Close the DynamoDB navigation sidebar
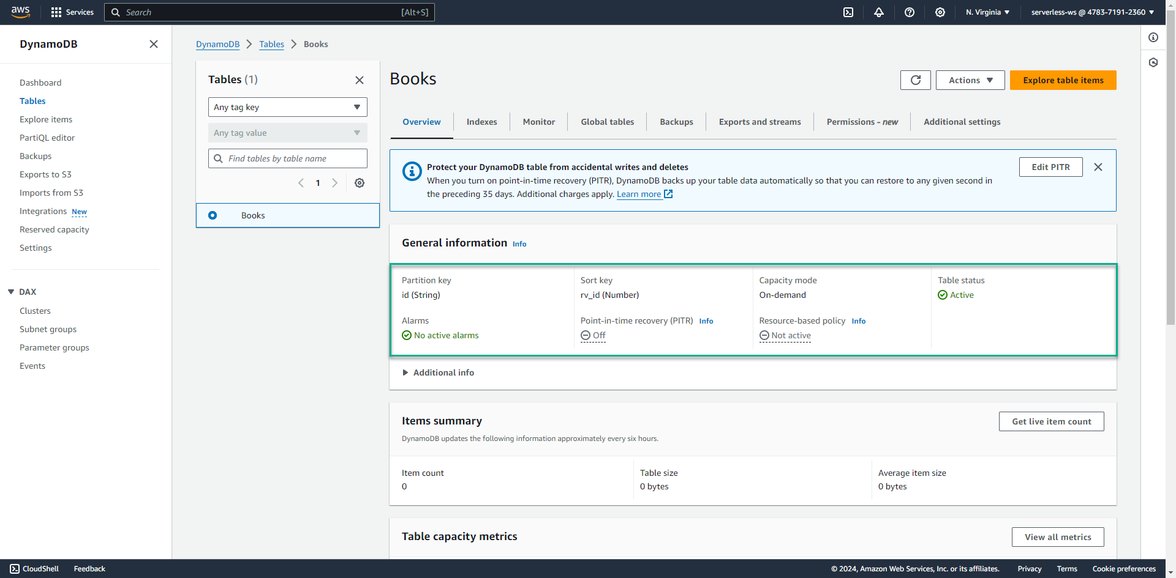Image resolution: width=1176 pixels, height=578 pixels. [x=154, y=44]
